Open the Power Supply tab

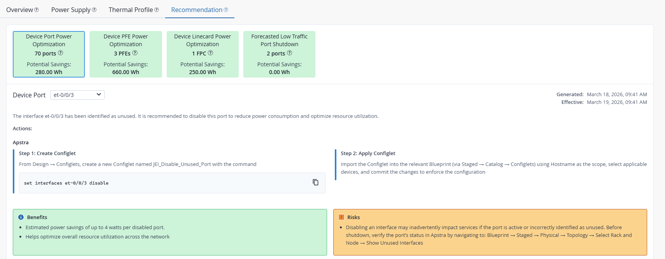point(71,10)
